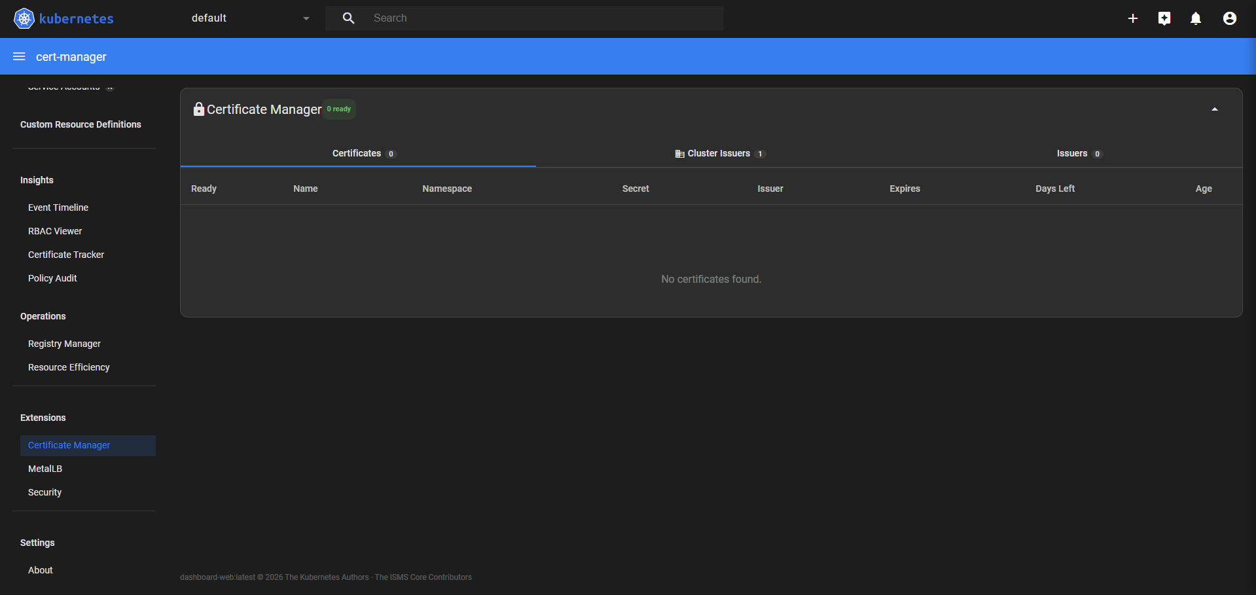The width and height of the screenshot is (1256, 595).
Task: Open the bookmark add icon in header
Action: [1164, 18]
